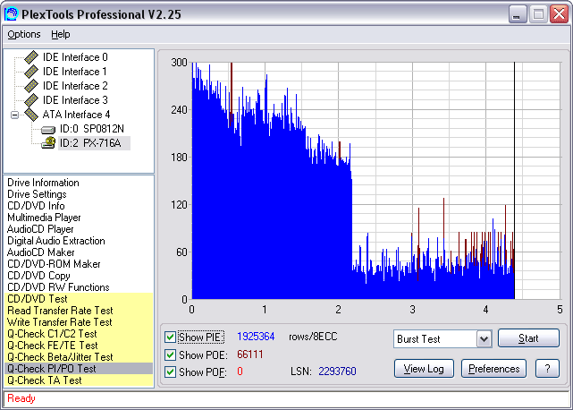
Task: Toggle the Show POF checkbox
Action: point(170,372)
